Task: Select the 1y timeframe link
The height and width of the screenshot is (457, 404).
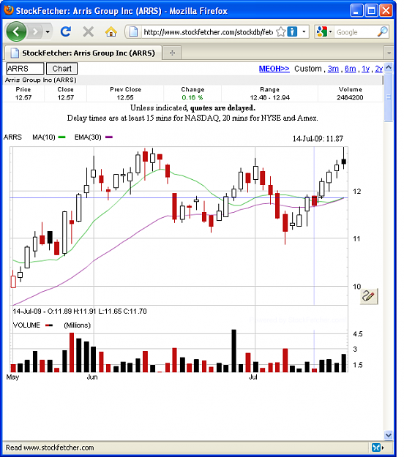Action: tap(365, 69)
